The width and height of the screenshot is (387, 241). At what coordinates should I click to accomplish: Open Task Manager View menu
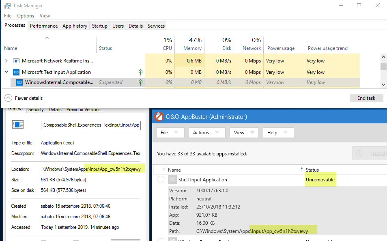pyautogui.click(x=45, y=15)
